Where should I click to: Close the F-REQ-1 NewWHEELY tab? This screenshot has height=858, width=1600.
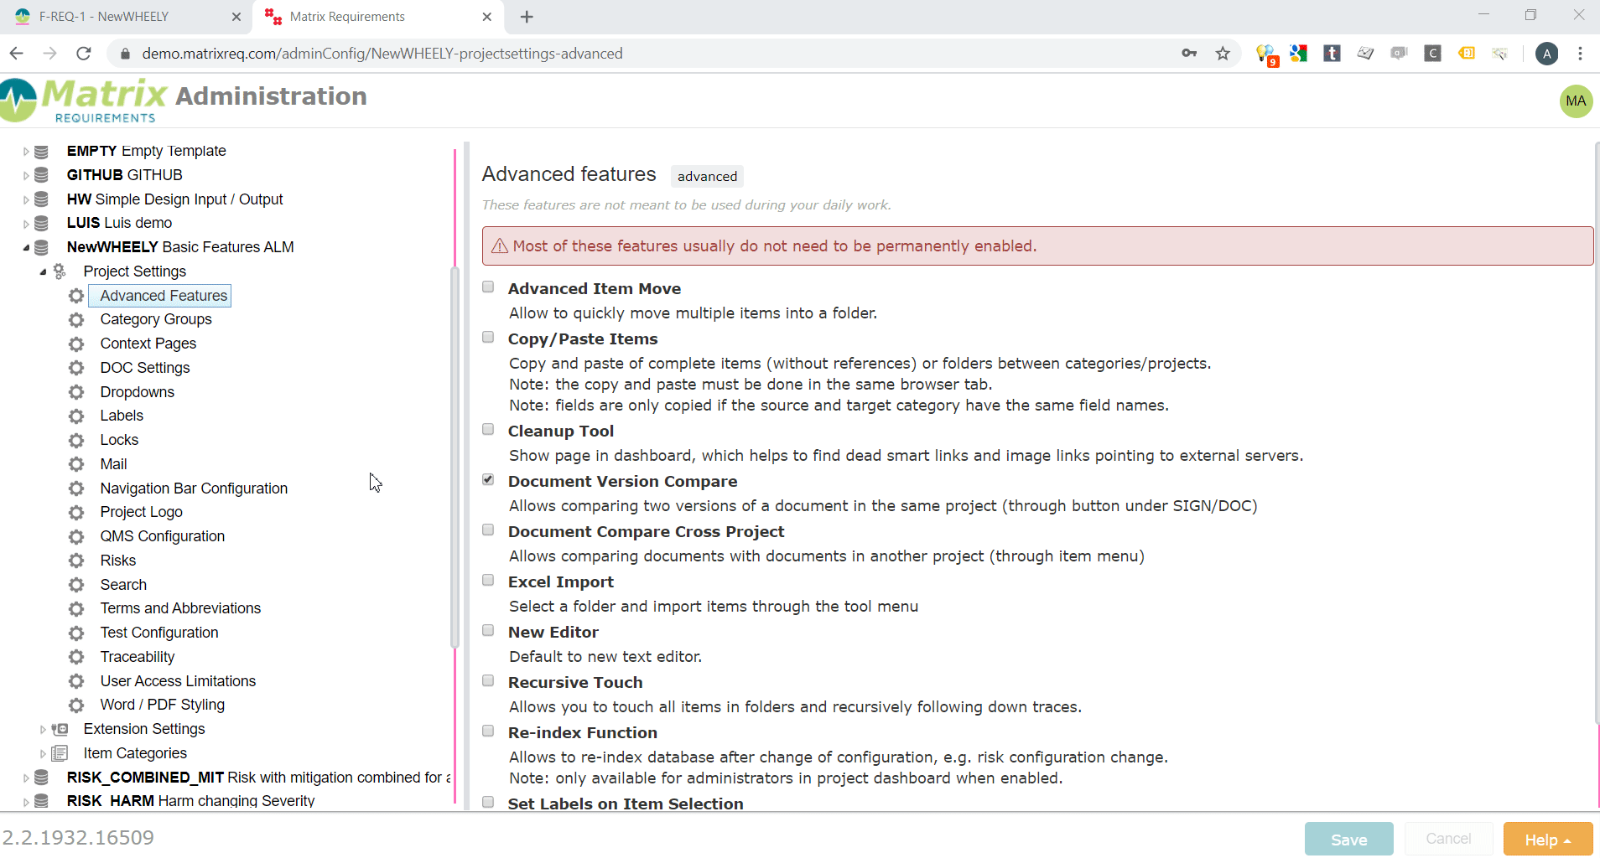236,17
